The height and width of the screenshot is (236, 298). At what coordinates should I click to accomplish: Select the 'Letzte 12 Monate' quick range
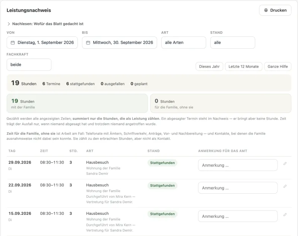244,67
